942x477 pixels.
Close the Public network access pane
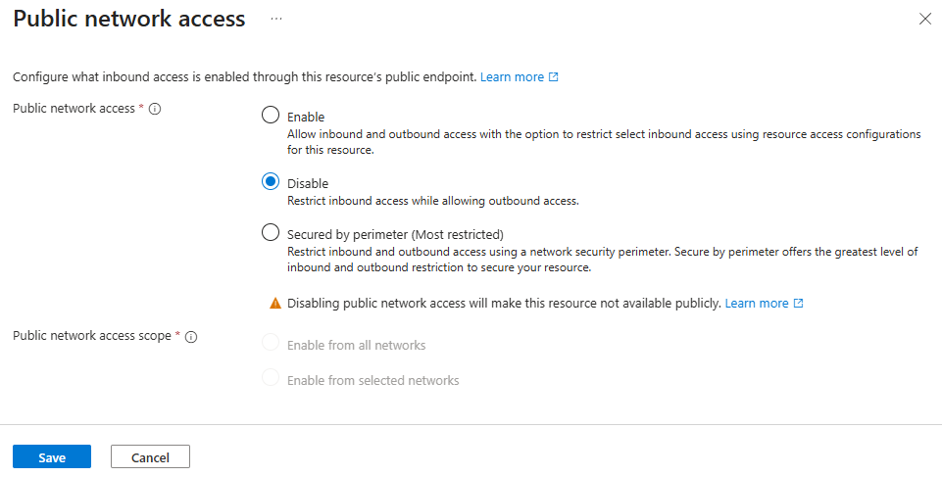(x=924, y=20)
